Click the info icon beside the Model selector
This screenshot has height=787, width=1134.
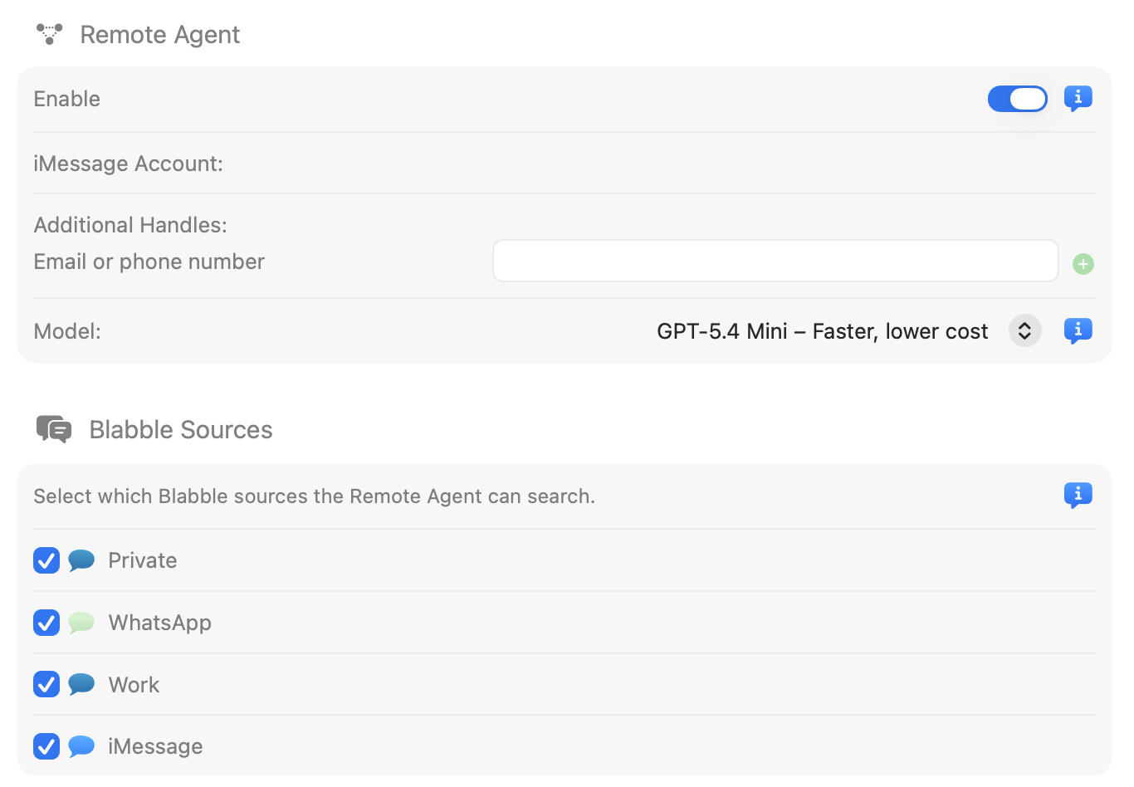[x=1078, y=330]
